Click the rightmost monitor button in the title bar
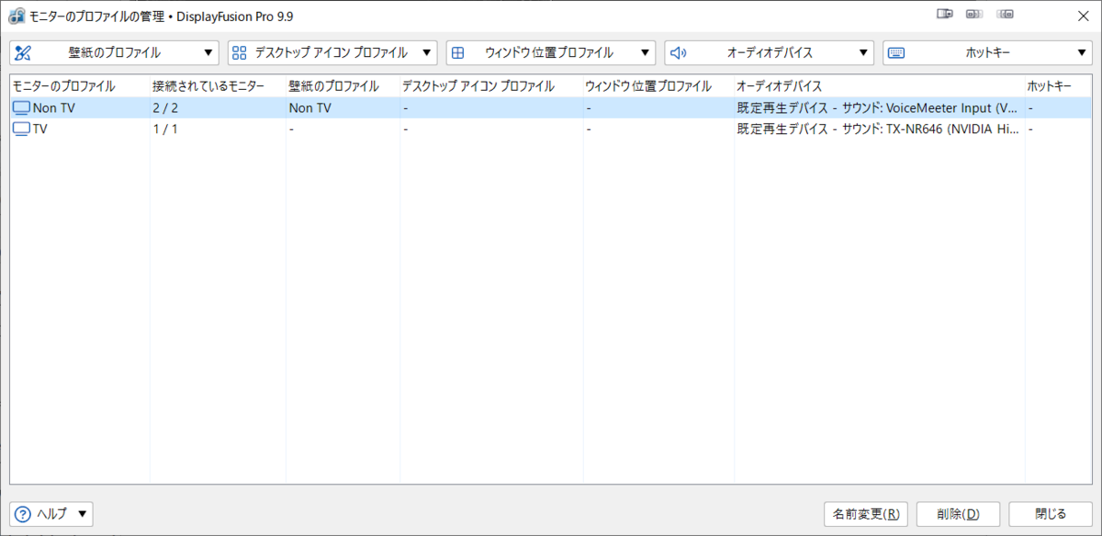The height and width of the screenshot is (536, 1102). pos(1004,14)
